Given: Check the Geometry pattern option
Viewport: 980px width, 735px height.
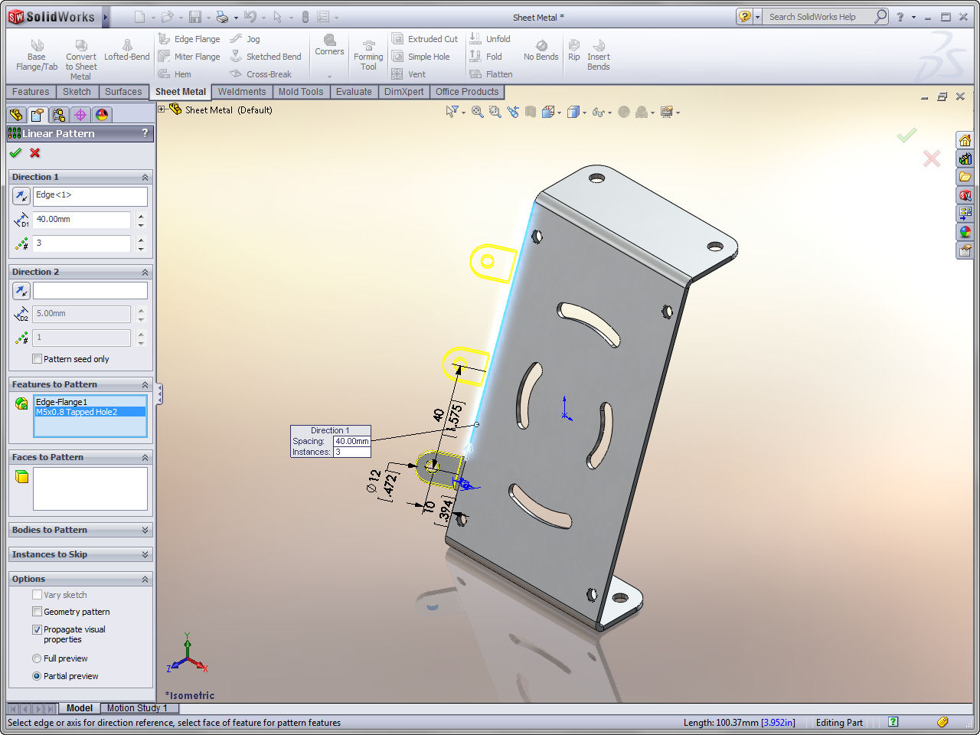Looking at the screenshot, I should pyautogui.click(x=38, y=612).
